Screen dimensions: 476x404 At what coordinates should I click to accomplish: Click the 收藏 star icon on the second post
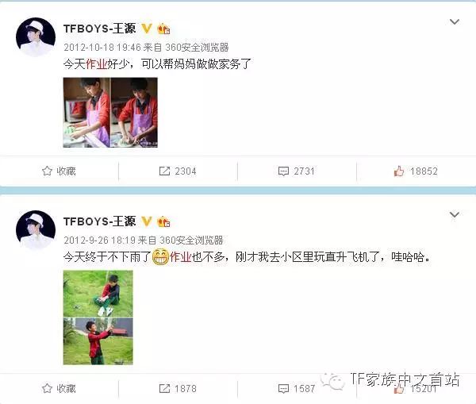[x=47, y=388]
